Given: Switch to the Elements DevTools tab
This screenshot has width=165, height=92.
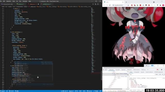Looking at the screenshot, I should [111, 70].
